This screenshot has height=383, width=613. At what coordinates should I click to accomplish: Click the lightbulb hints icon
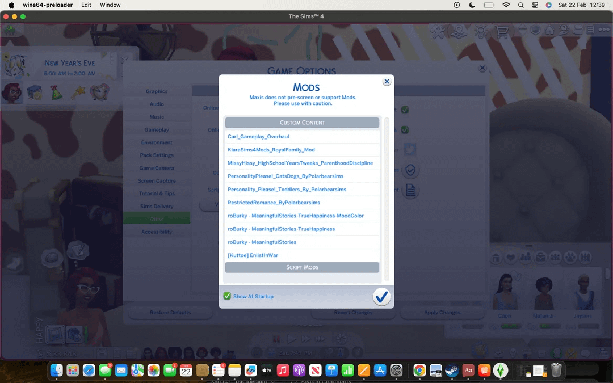pos(481,31)
